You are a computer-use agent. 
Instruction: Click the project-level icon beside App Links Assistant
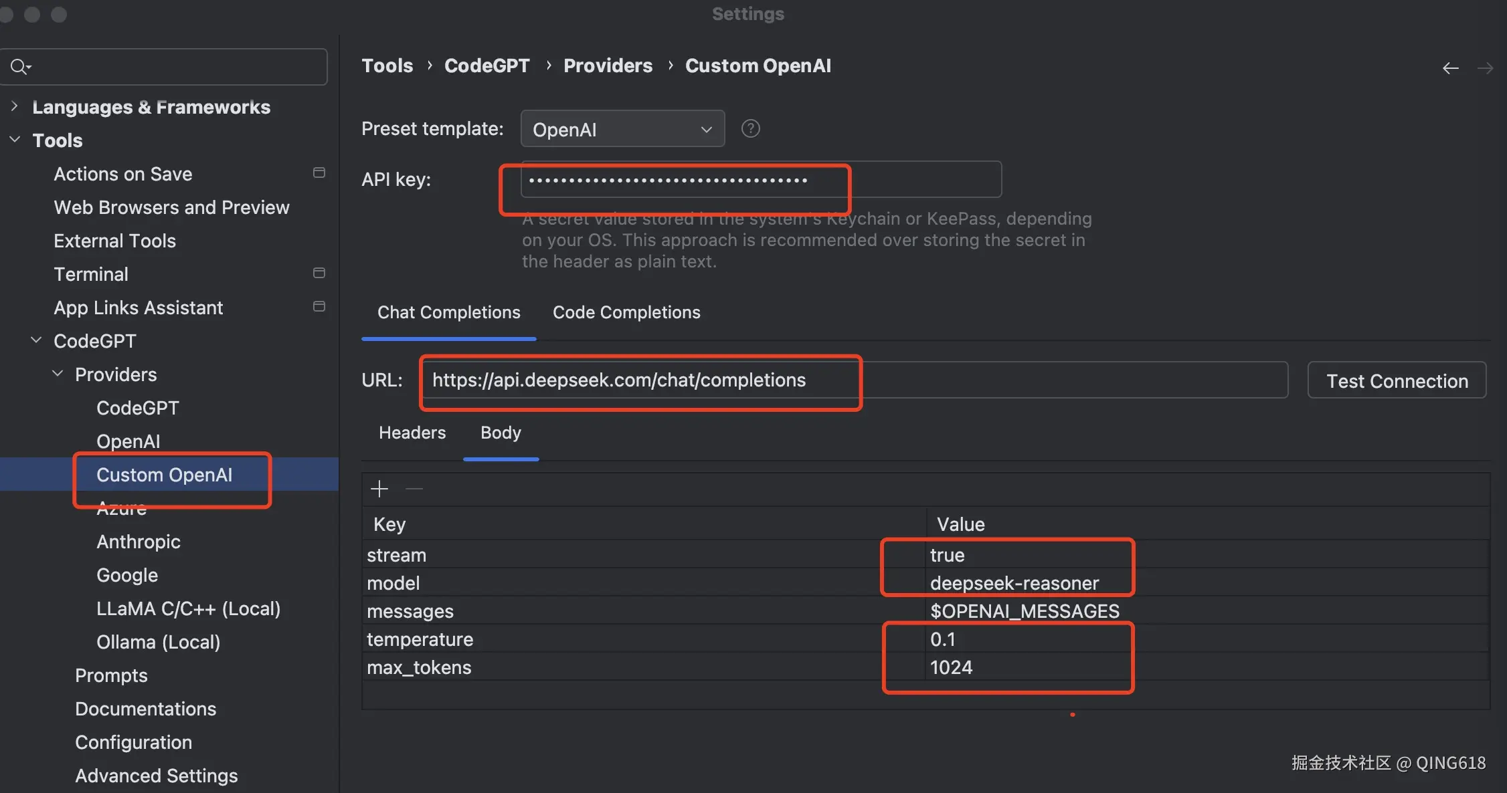(x=319, y=307)
